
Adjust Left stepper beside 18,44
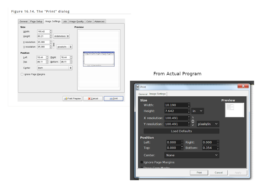click(47, 57)
